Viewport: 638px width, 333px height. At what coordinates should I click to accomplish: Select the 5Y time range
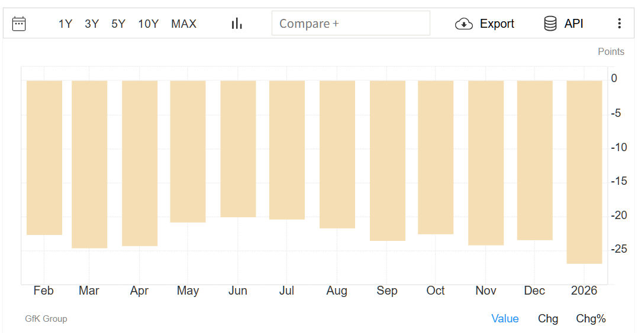coord(118,24)
